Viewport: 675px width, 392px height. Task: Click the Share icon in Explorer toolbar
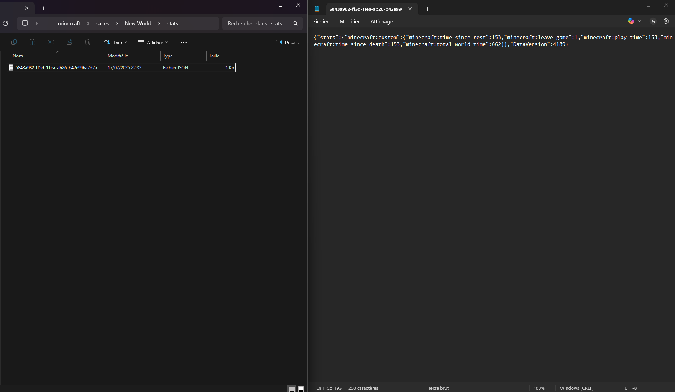(x=69, y=42)
